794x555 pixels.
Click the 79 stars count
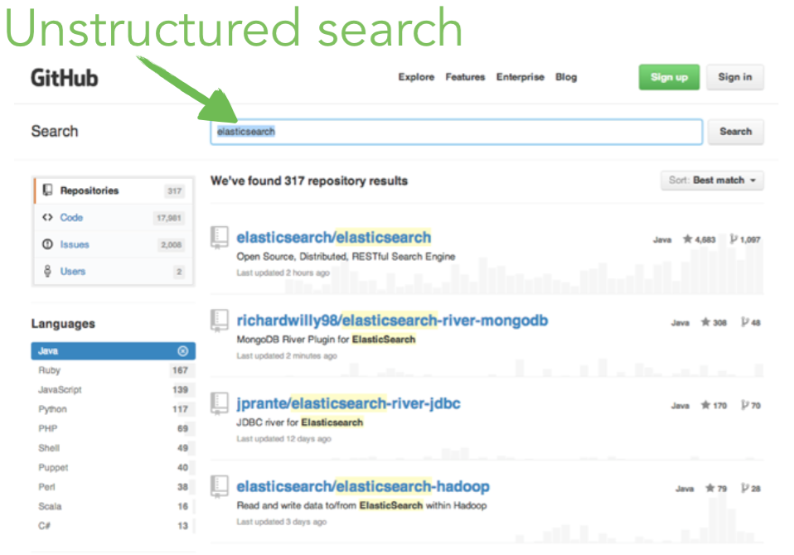click(716, 488)
